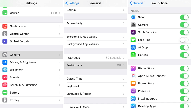Open Auto-Lock chevron arrow
Viewport: 191px width, 108px height.
[x=124, y=58]
